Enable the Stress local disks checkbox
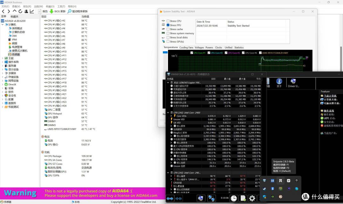The height and width of the screenshot is (204, 343). click(x=168, y=38)
